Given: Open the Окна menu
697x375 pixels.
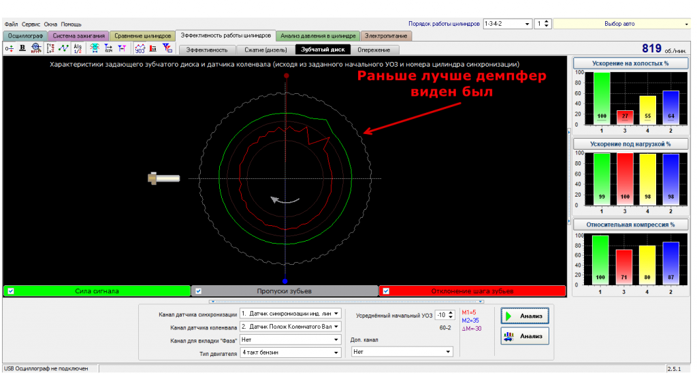Looking at the screenshot, I should 50,25.
